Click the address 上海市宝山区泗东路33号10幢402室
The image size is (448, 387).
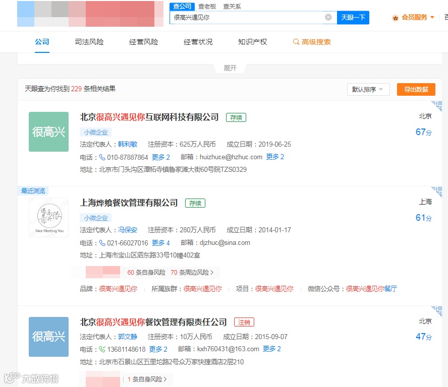click(x=149, y=255)
